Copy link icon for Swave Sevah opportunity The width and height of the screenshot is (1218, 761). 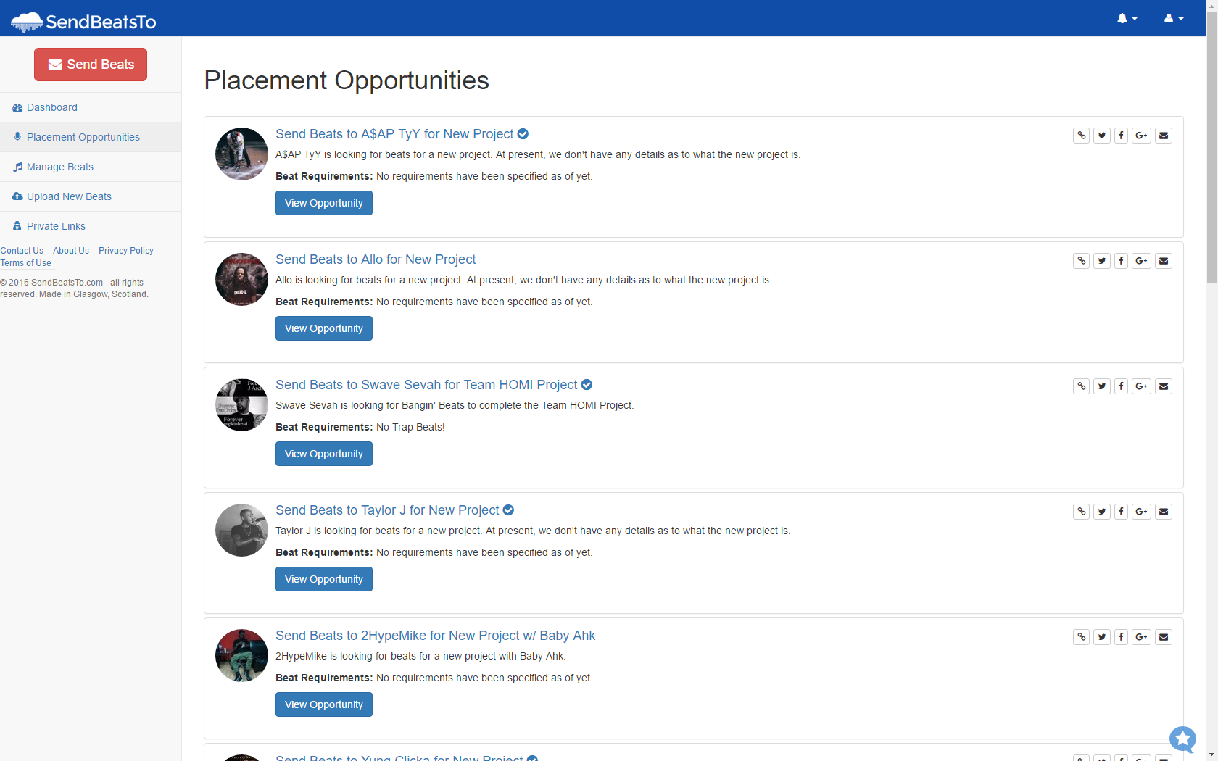pyautogui.click(x=1082, y=386)
